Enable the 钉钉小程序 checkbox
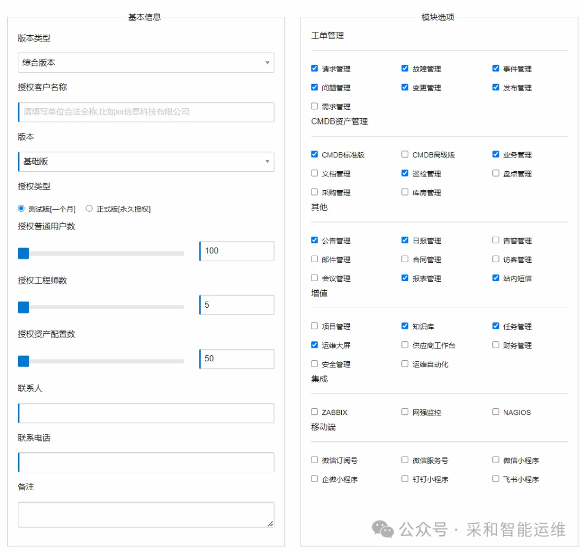Screen dimensions: 585x553 (405, 479)
